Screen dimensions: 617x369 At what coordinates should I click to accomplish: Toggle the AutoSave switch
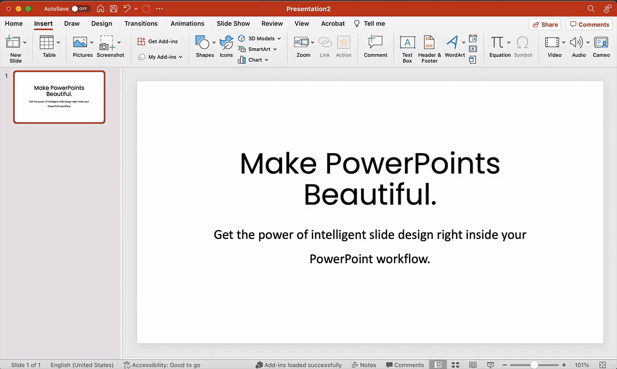point(80,9)
